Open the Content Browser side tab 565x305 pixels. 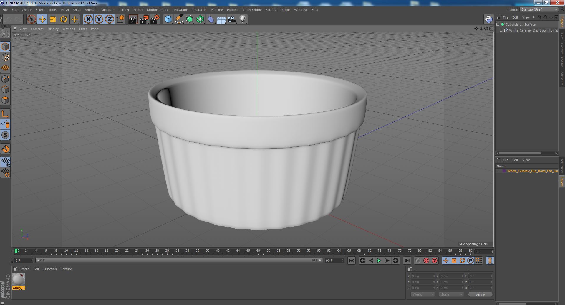click(562, 55)
